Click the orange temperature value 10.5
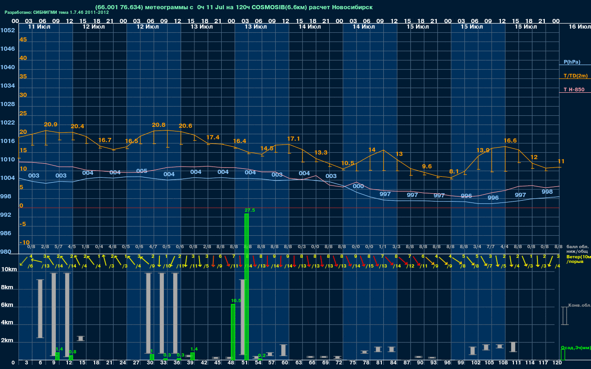Screen dimensions: 591x369 348,163
